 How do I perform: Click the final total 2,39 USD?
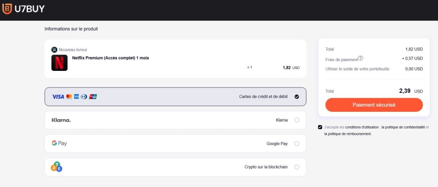pos(411,91)
